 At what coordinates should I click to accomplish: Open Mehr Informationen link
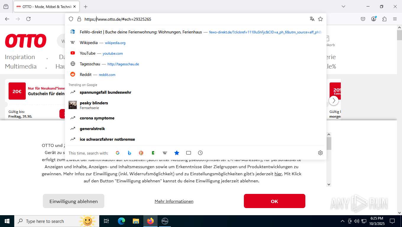174,201
